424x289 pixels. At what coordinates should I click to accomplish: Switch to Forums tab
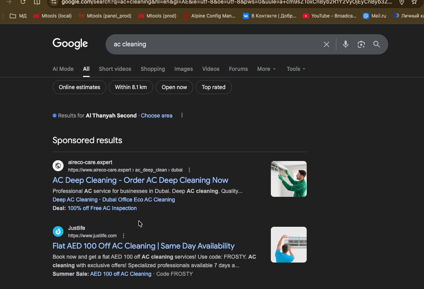point(238,69)
